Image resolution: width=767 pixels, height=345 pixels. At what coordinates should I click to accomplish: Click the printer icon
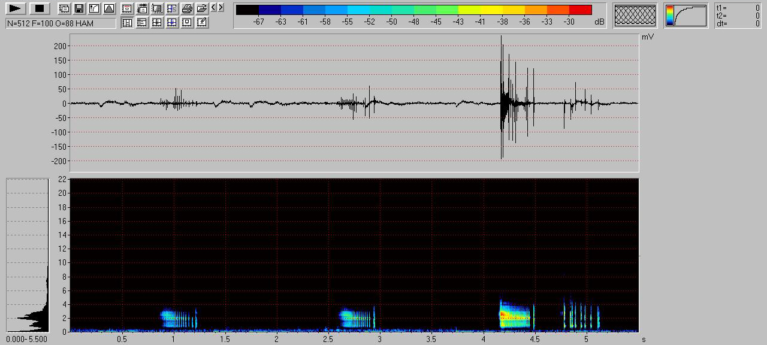187,8
